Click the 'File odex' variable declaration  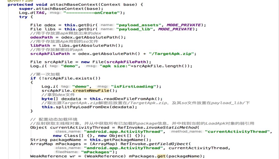coord(43,25)
